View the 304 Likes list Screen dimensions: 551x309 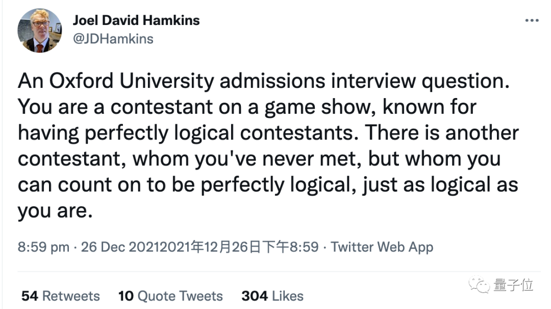(x=272, y=296)
